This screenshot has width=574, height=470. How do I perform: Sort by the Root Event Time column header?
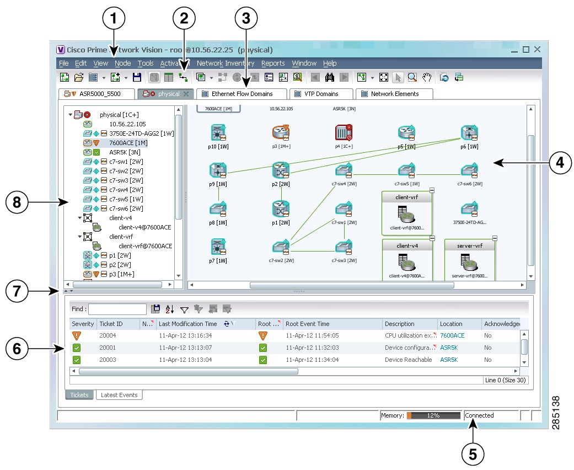point(332,324)
